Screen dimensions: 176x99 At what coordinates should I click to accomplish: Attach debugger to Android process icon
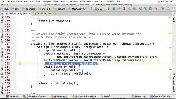124,9
